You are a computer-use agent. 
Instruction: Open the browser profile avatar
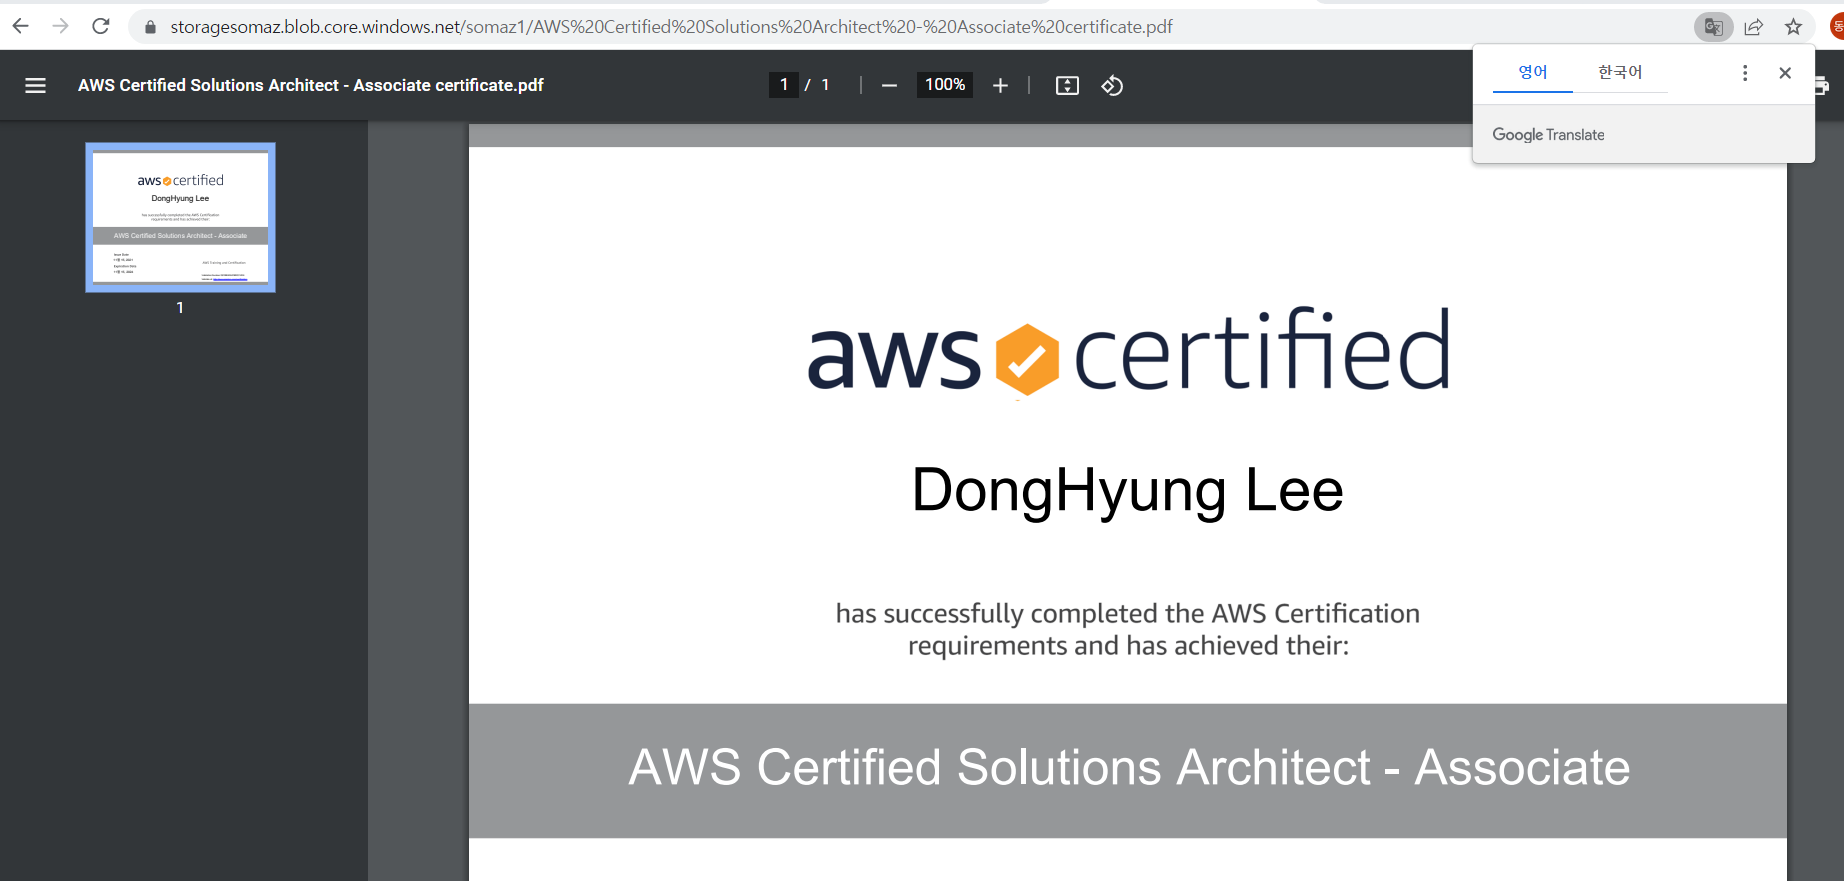pos(1836,27)
